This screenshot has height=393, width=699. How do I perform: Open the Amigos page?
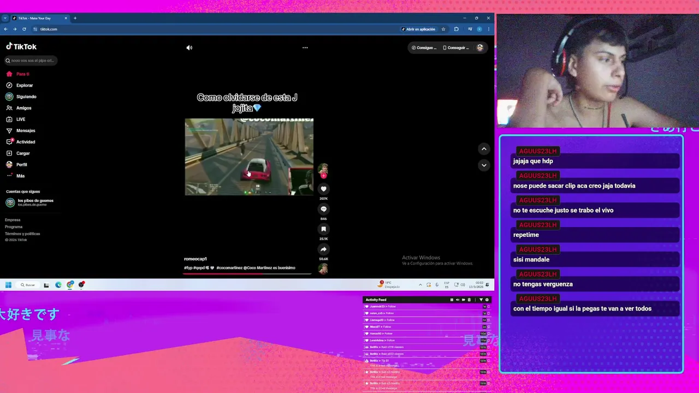19,108
